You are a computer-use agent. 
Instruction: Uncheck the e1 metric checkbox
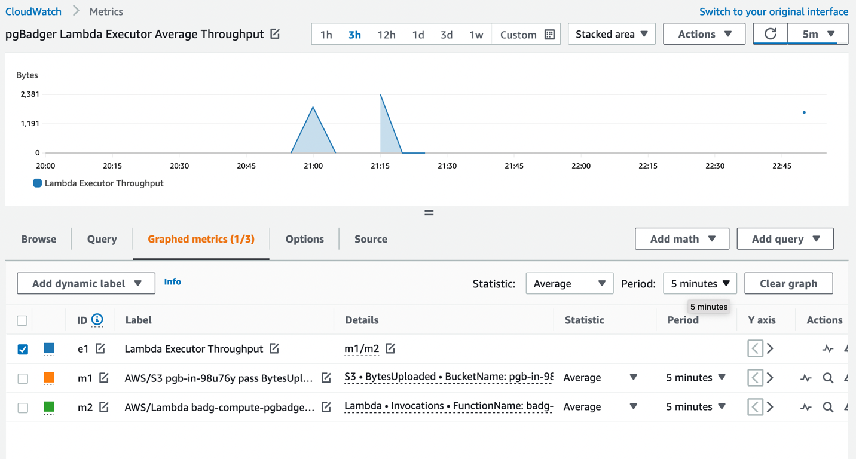(x=23, y=349)
